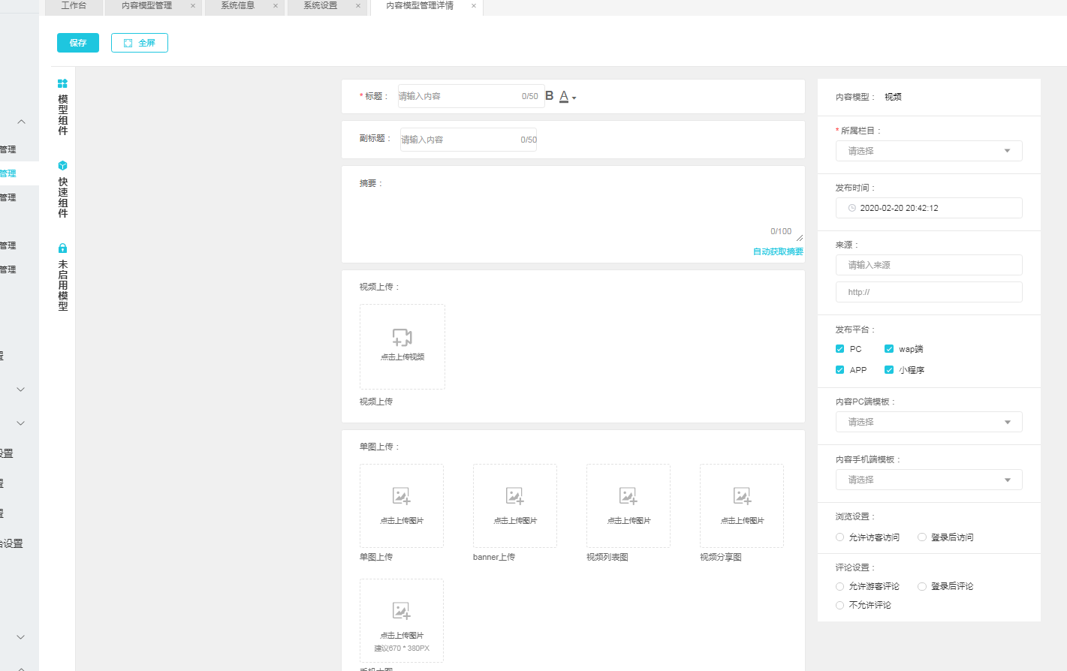Click the video upload camera icon
Screen dimensions: 1067x671
[402, 337]
